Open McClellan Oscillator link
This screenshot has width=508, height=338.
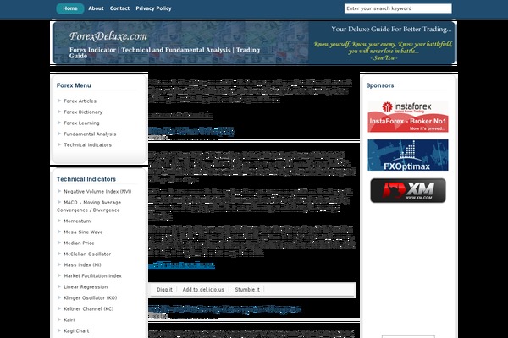[87, 253]
